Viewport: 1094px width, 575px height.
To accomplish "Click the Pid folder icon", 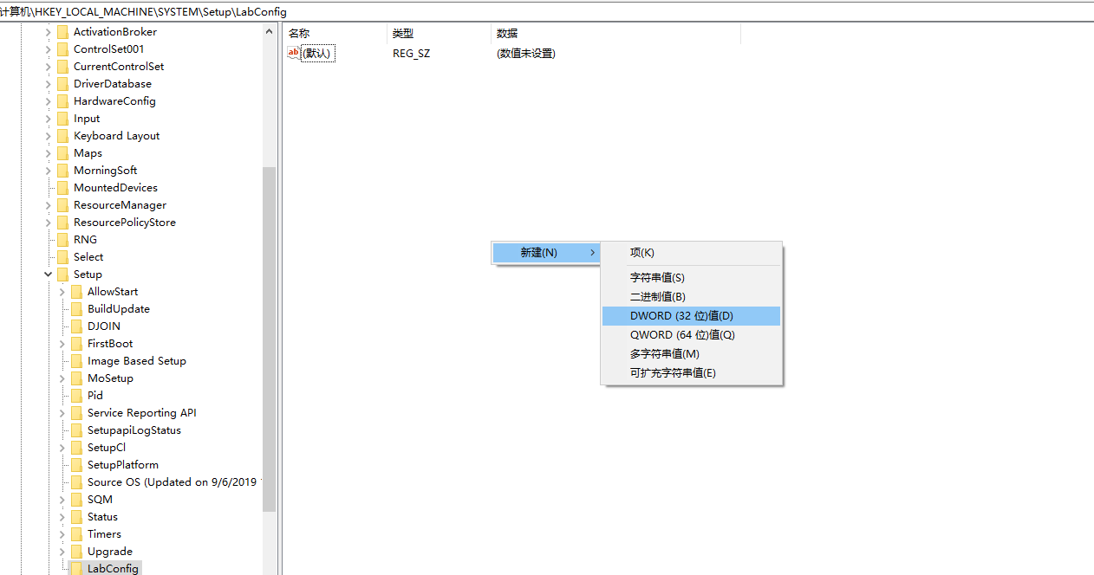I will [76, 396].
